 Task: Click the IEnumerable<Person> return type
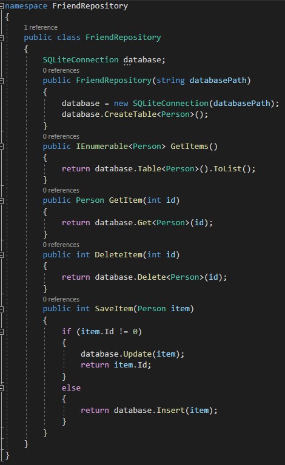[x=121, y=146]
